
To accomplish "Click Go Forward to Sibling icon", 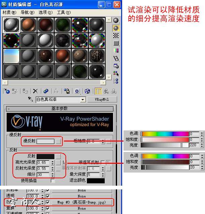I will point(114,91).
